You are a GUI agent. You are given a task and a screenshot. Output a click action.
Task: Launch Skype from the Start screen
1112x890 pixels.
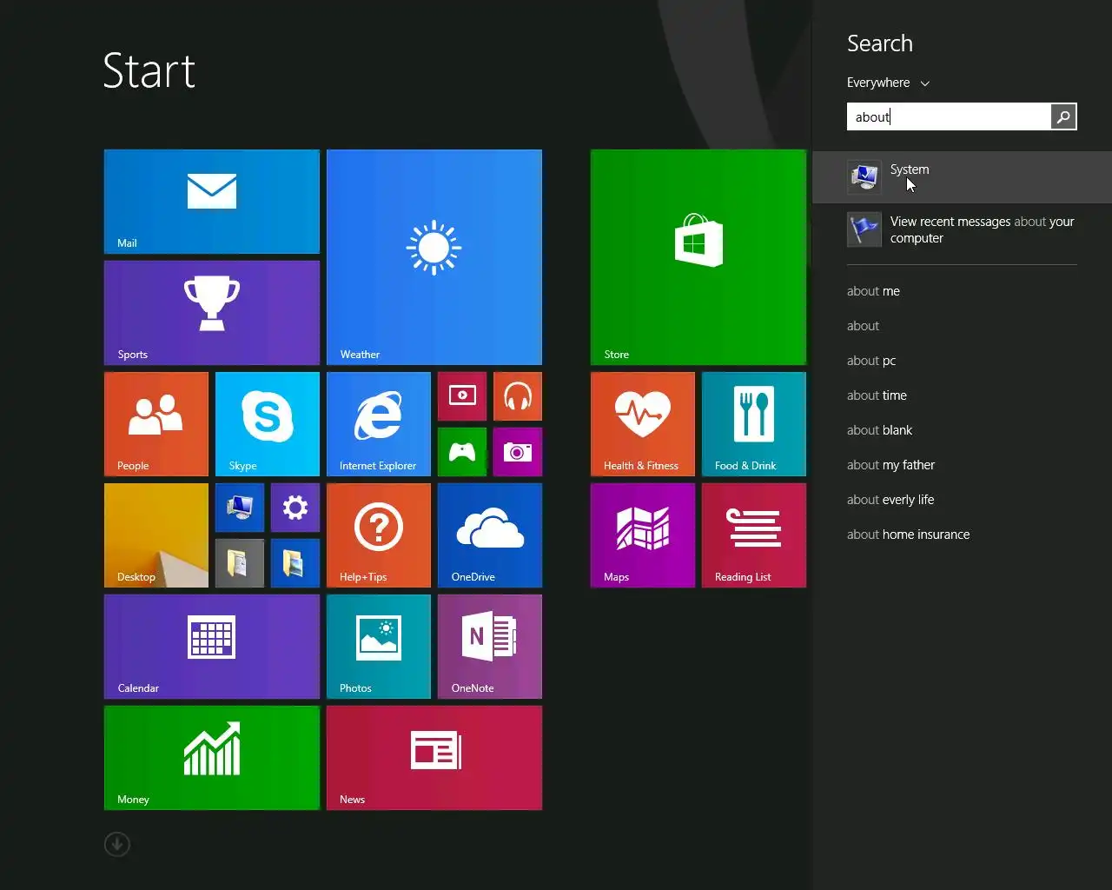pos(268,424)
